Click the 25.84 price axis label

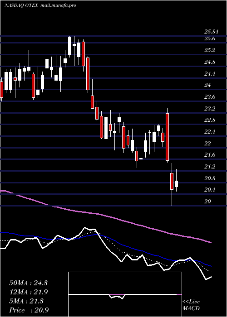(x=211, y=32)
